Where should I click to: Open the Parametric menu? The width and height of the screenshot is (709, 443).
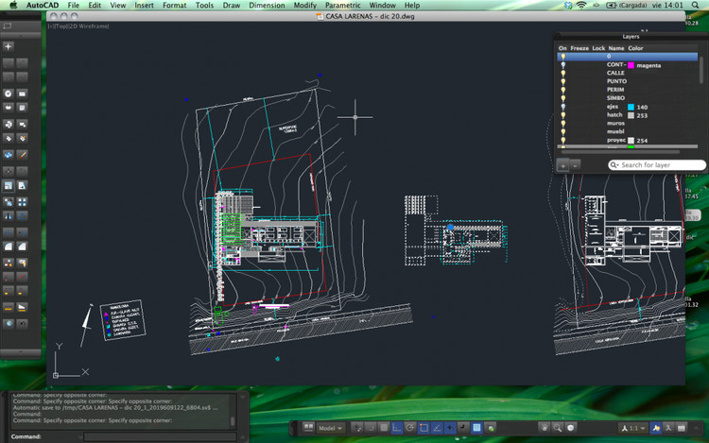[342, 6]
